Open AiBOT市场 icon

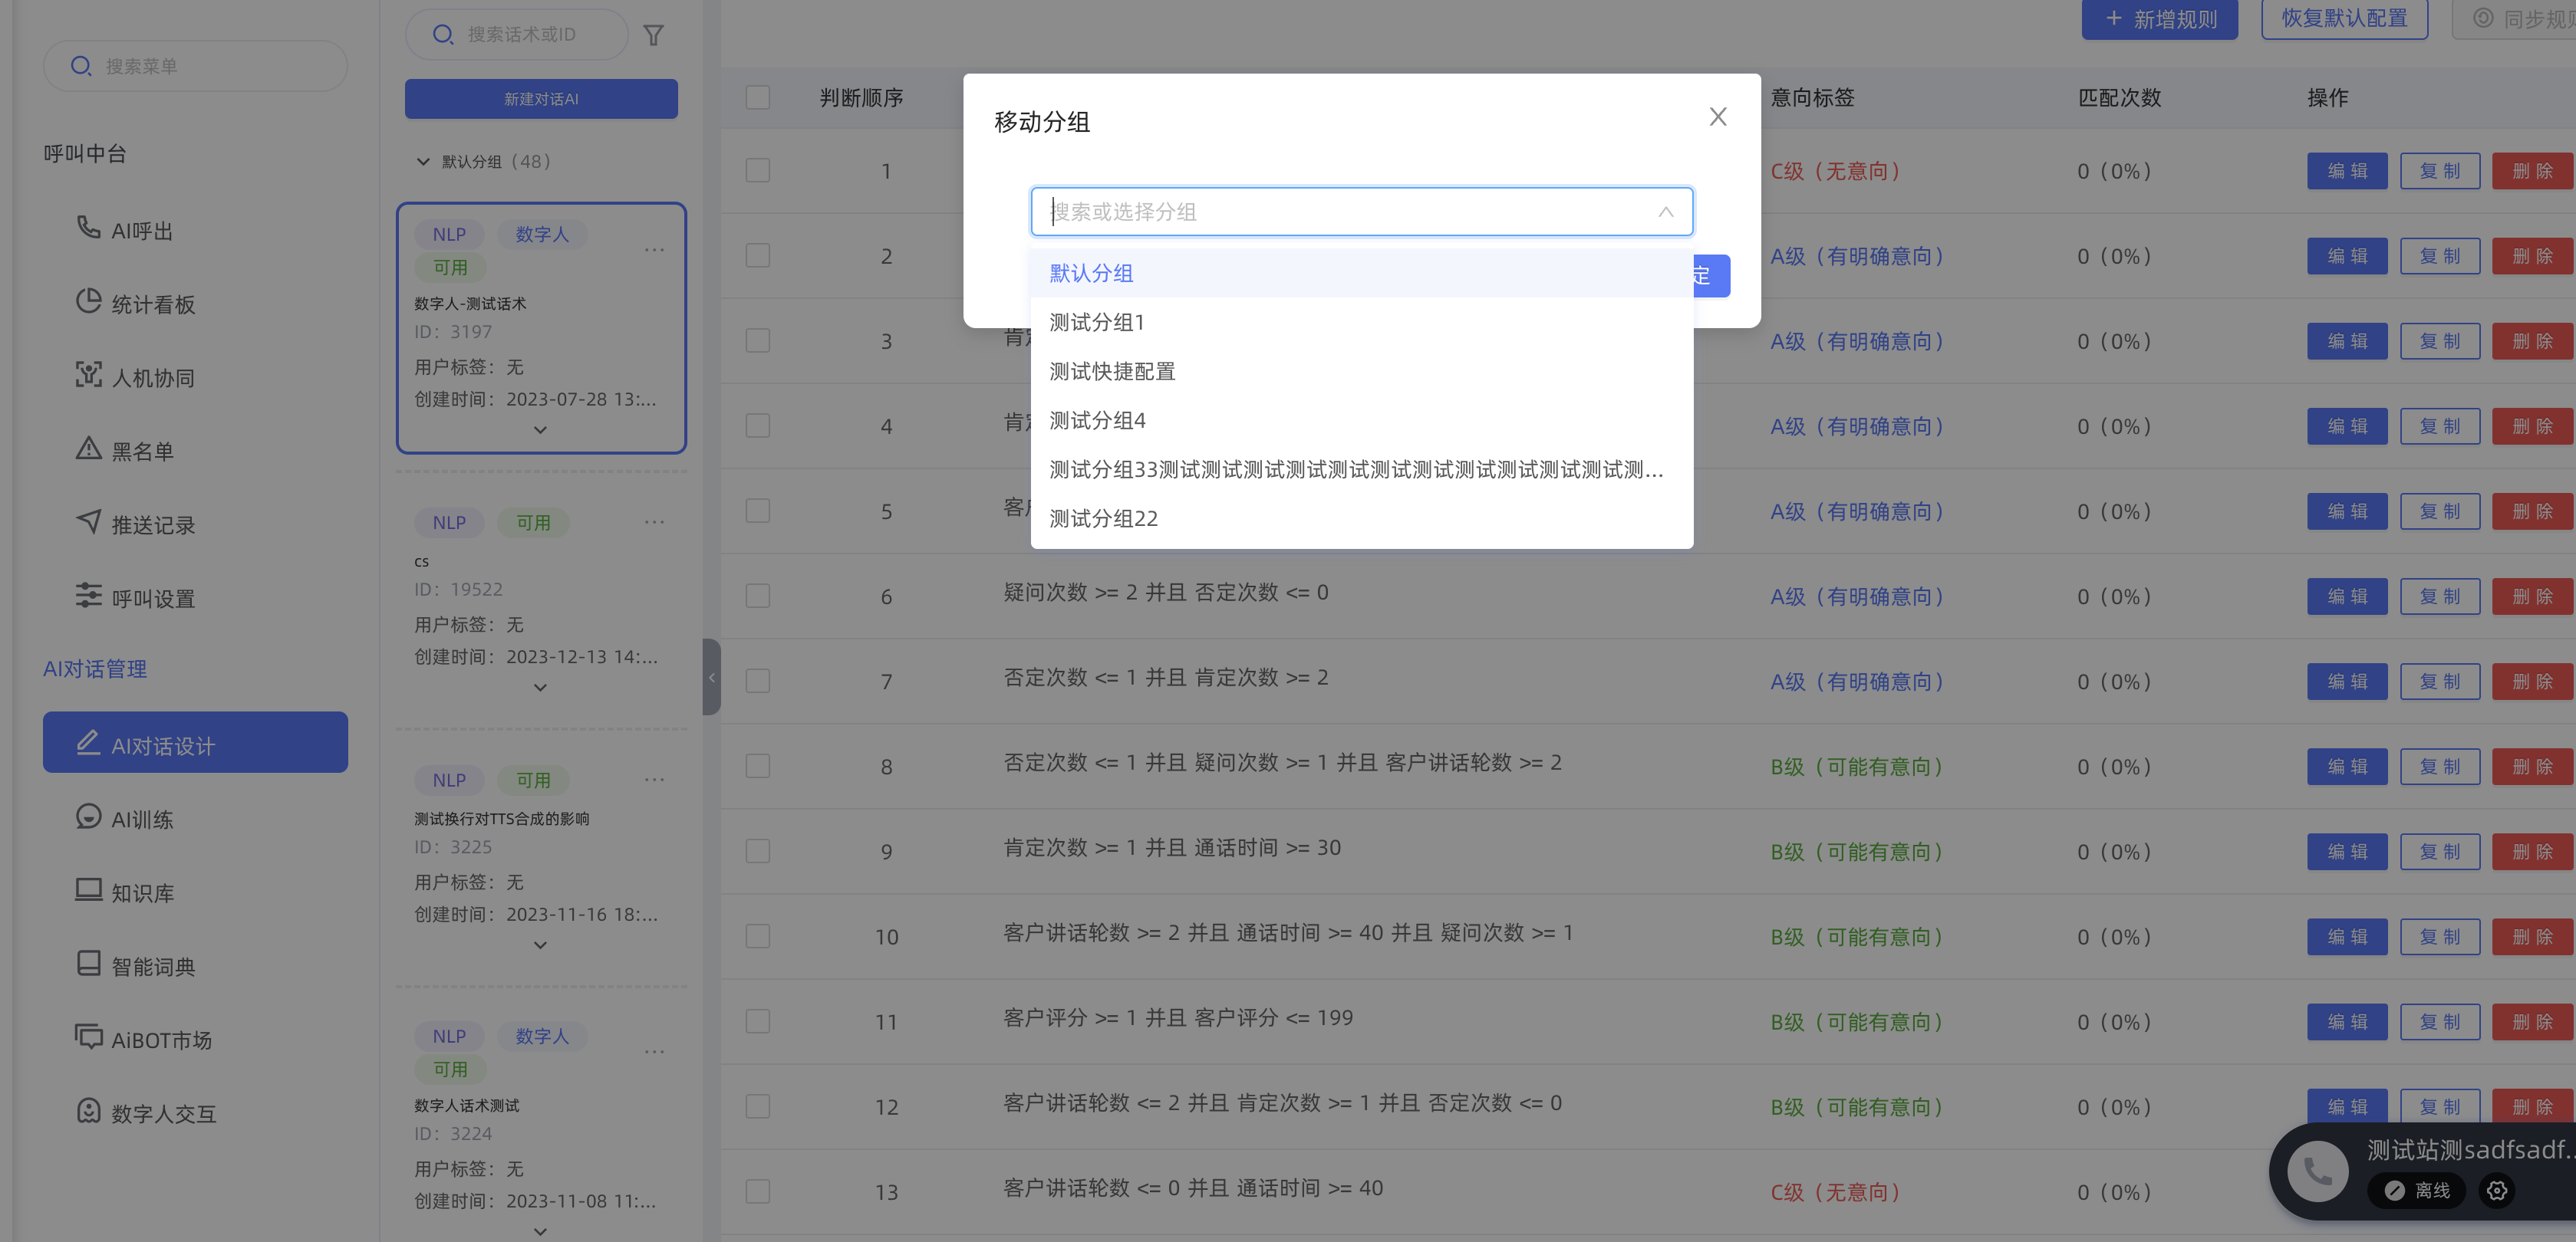click(88, 1037)
